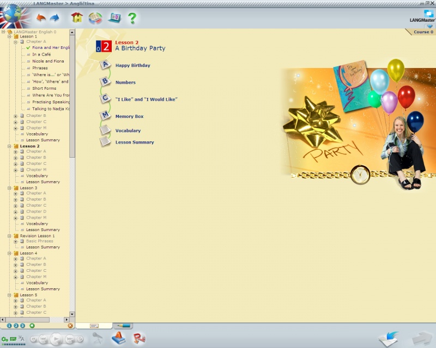Screen dimensions: 436x348
Task: Open the blue dropdown arrow under LANGMaster logo
Action: tap(430, 26)
